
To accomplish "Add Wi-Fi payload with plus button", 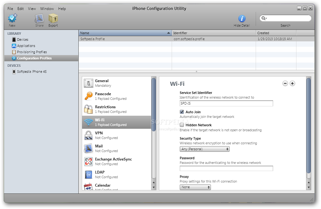I will (x=292, y=83).
